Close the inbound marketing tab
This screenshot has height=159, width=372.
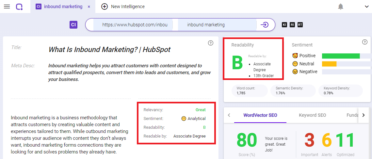[89, 7]
